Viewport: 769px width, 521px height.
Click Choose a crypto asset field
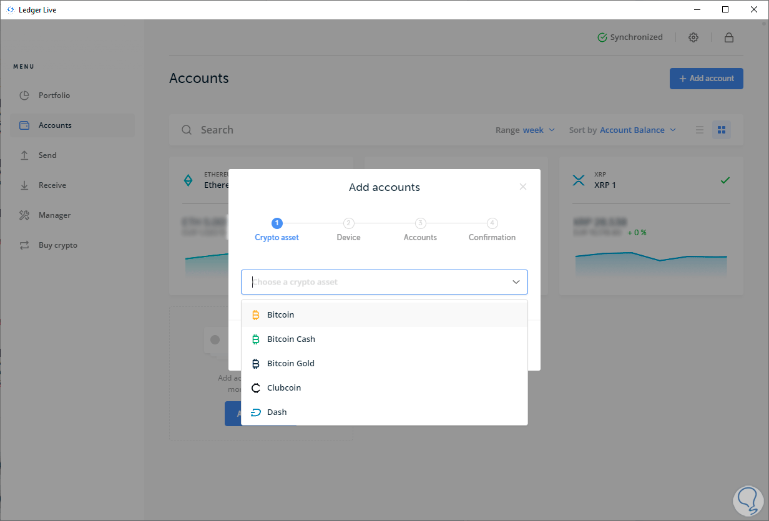tap(384, 282)
